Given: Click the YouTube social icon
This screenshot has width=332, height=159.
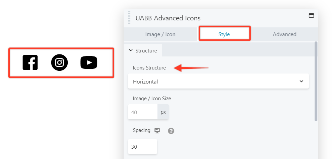Looking at the screenshot, I should click(89, 62).
